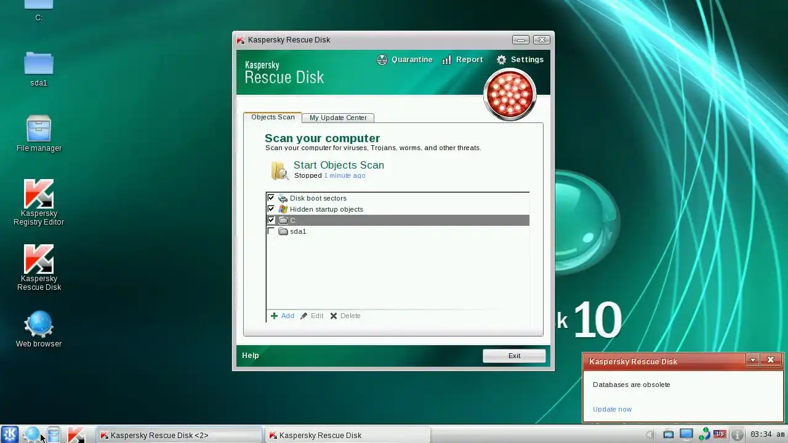Image resolution: width=788 pixels, height=443 pixels.
Task: Uncheck the Disk boot sectors checkbox
Action: point(271,198)
